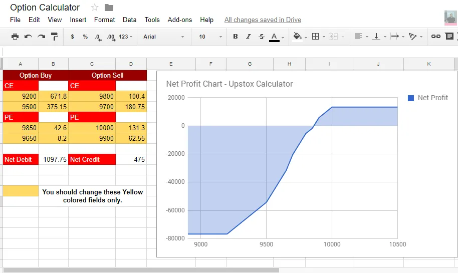Open the Add-ons menu

(180, 20)
